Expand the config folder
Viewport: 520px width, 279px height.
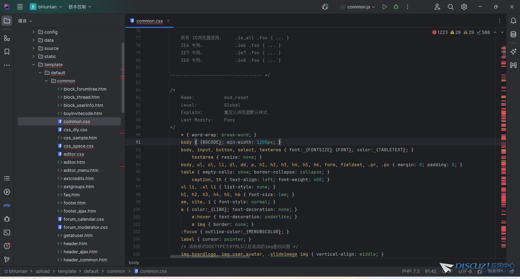tap(33, 32)
